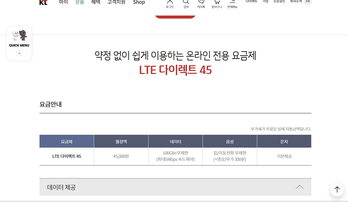Go to 회사소개 link
Image resolution: width=348 pixels, height=202 pixels.
tap(296, 1)
